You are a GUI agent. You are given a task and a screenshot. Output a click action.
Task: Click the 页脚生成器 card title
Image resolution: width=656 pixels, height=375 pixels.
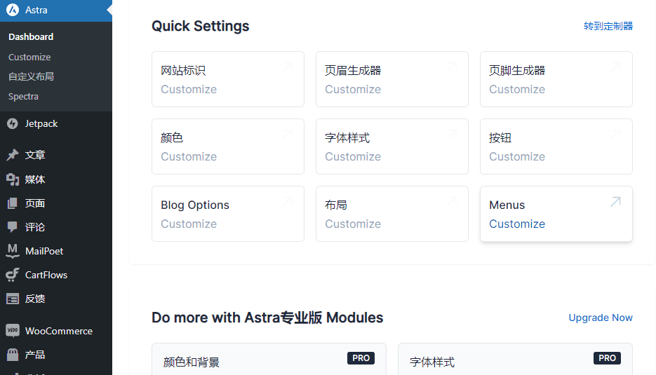point(517,70)
